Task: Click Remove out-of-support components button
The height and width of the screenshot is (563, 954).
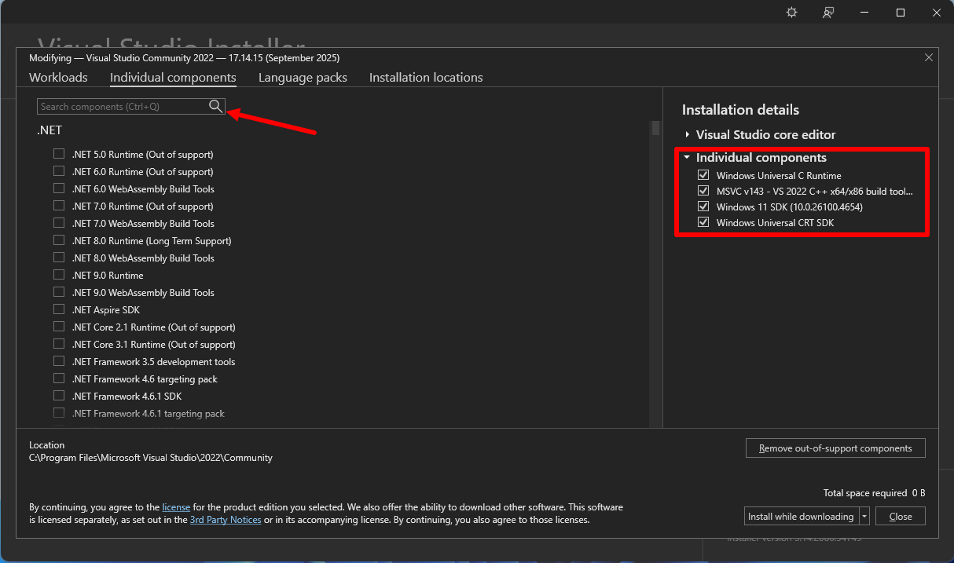Action: 835,448
